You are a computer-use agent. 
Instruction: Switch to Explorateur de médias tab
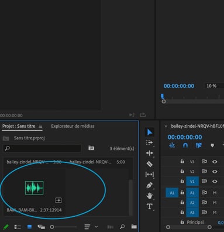pos(73,126)
